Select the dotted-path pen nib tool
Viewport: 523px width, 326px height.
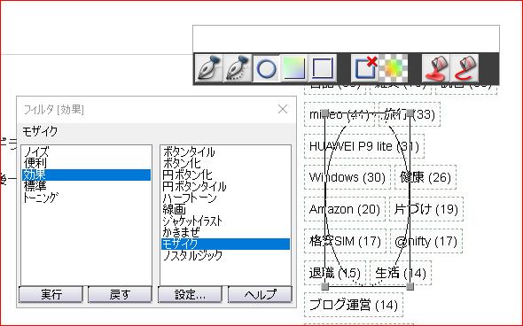click(x=238, y=68)
